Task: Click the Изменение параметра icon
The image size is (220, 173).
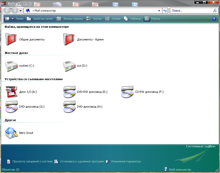Action: coord(107,162)
